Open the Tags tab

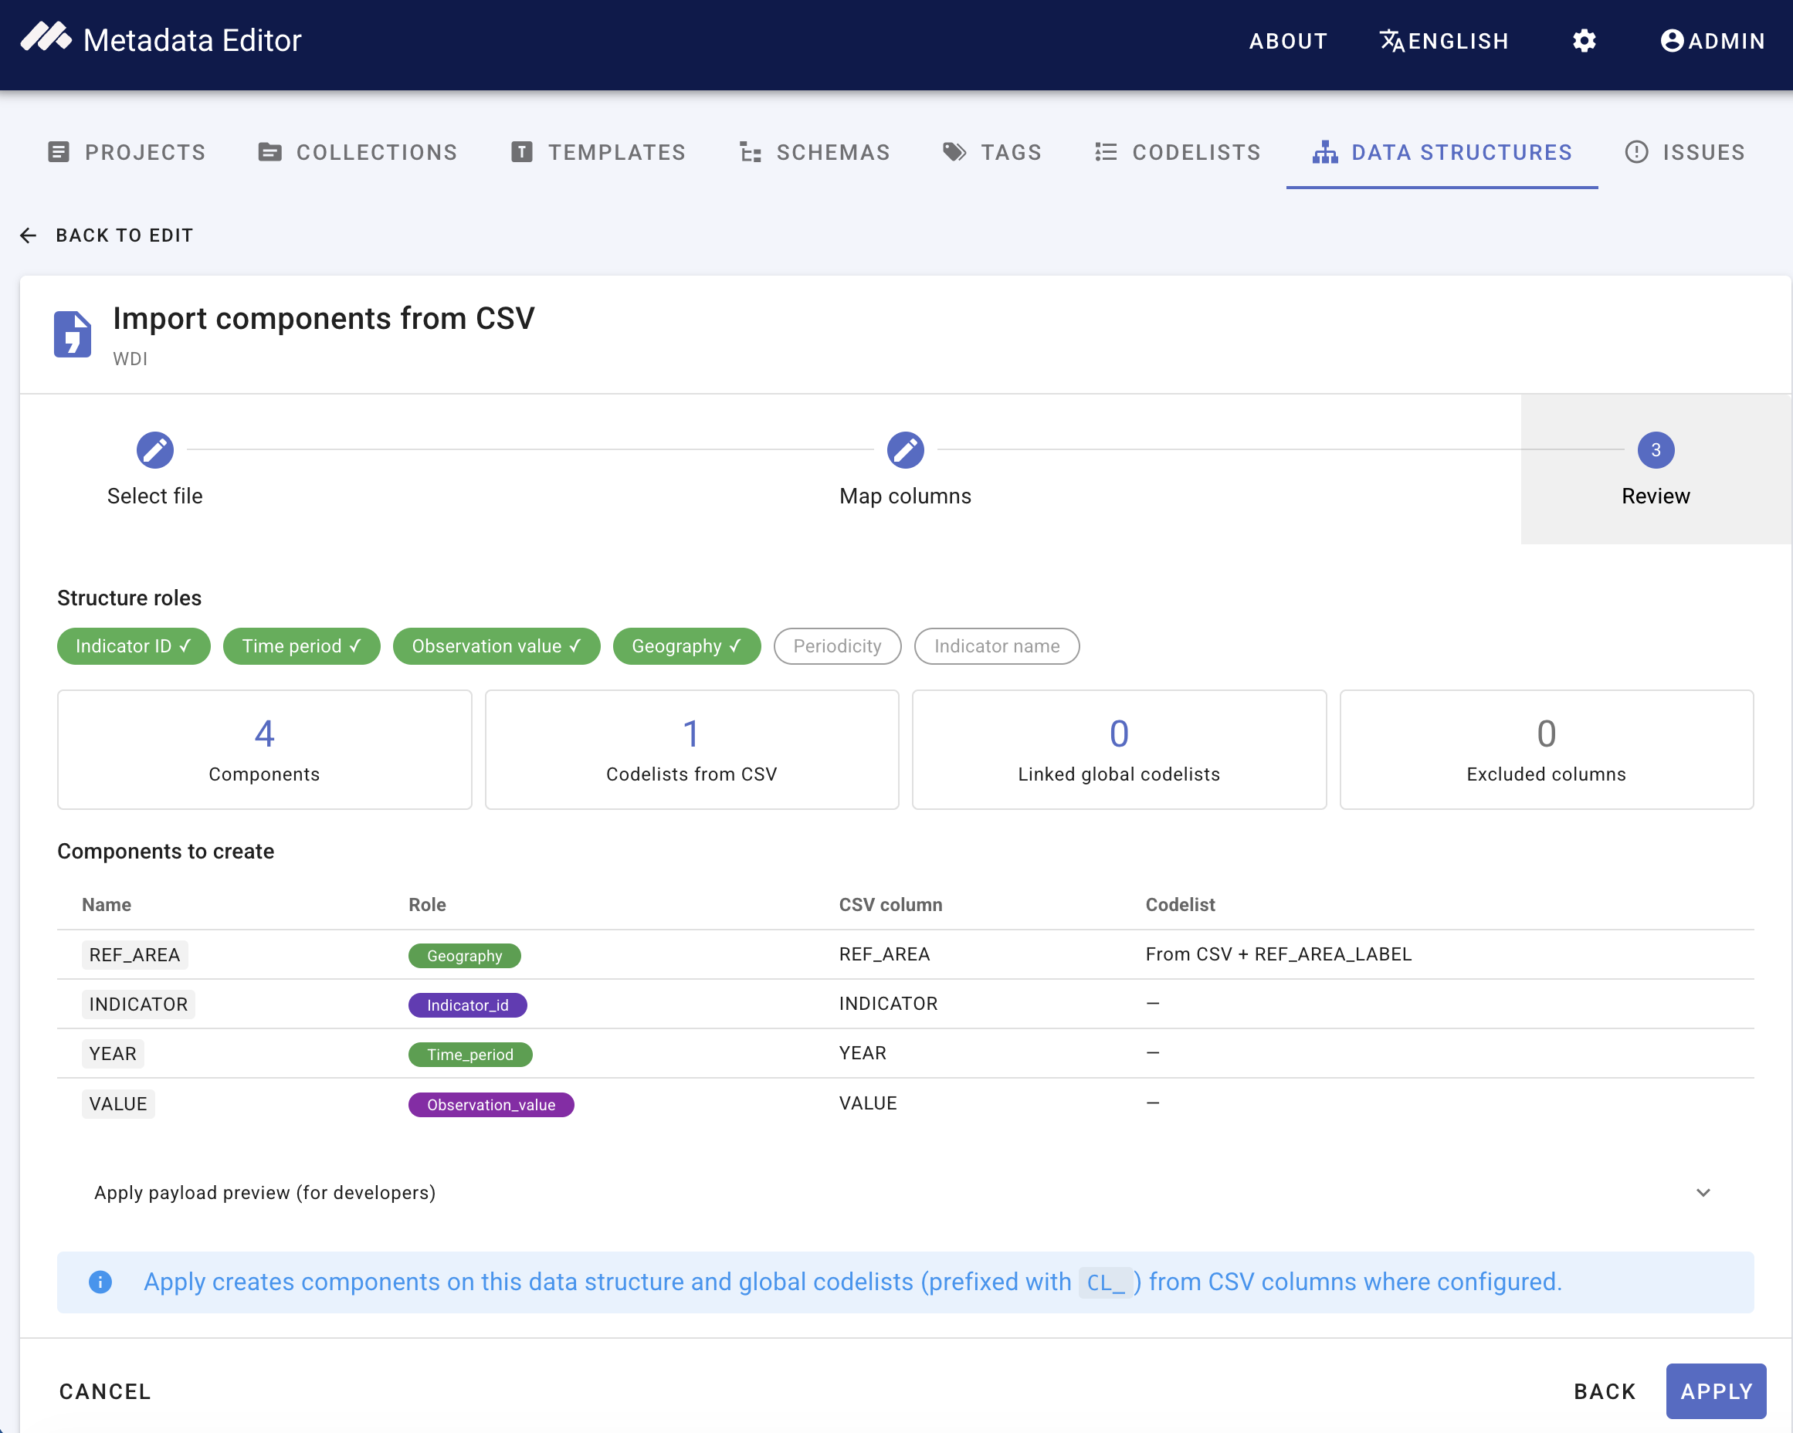(991, 152)
